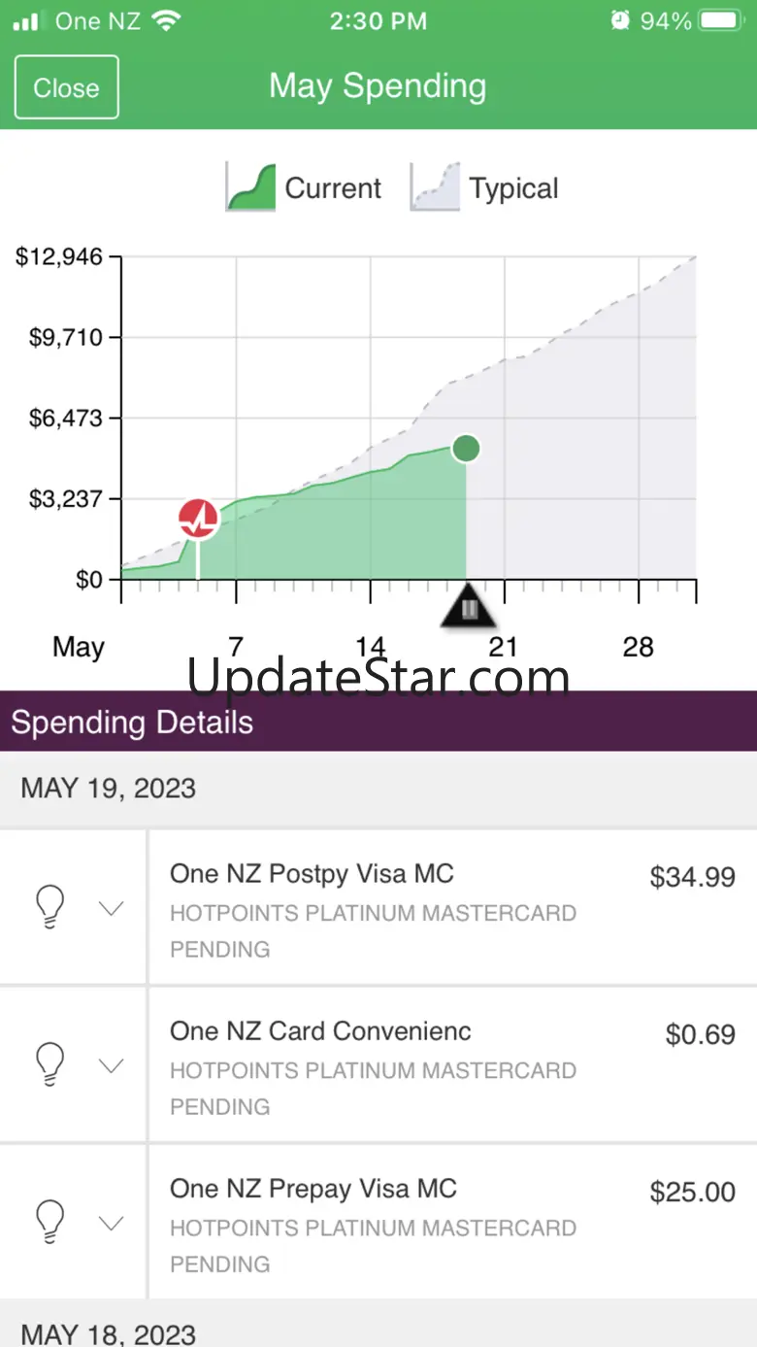The width and height of the screenshot is (757, 1347).
Task: Tap lightbulb icon for One NZ Card Convenienc
Action: [49, 1064]
